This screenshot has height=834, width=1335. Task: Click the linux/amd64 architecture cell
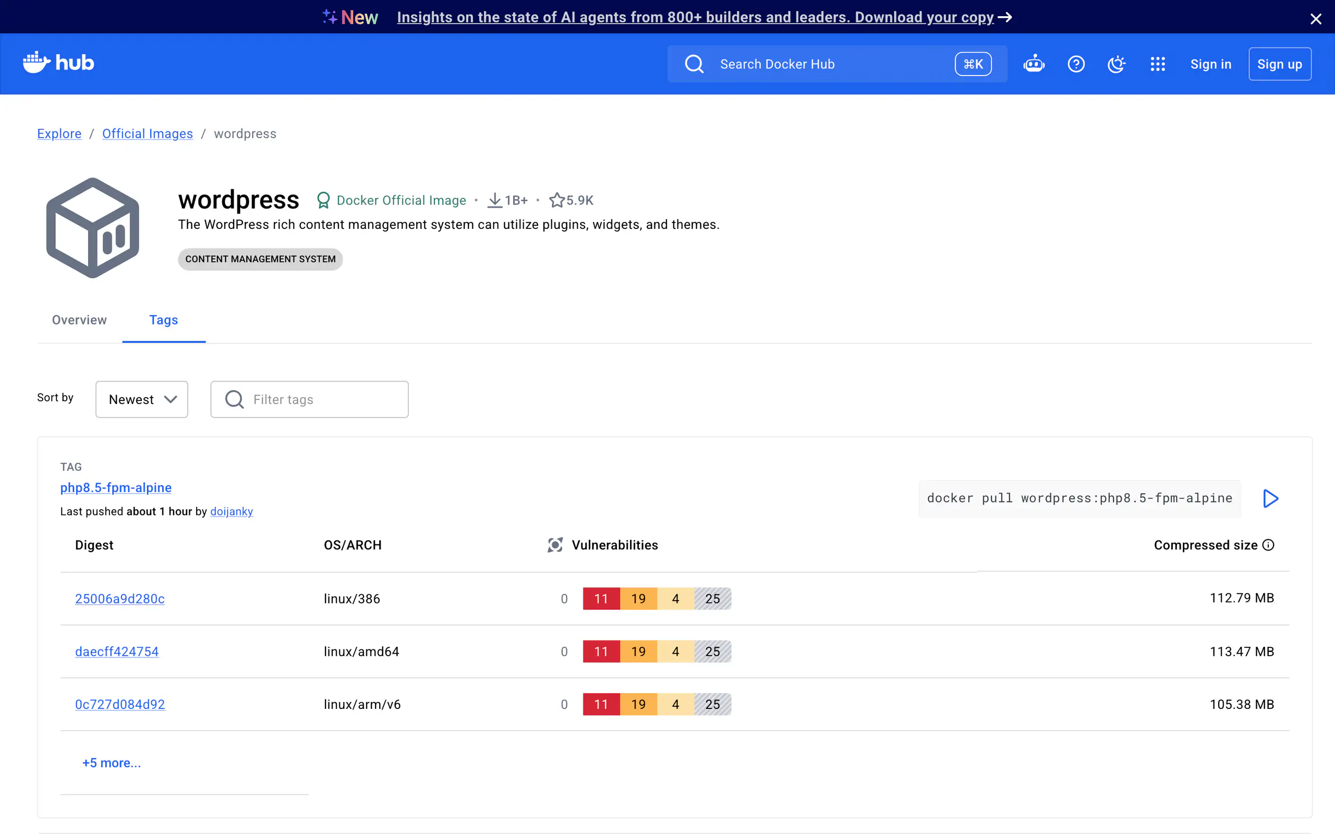coord(361,652)
